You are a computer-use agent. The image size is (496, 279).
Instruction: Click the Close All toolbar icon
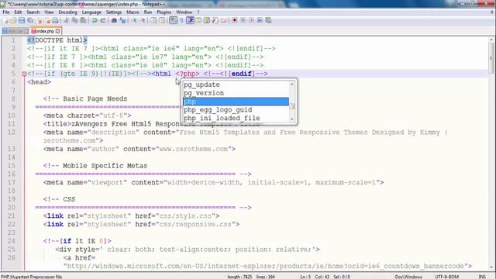46,21
